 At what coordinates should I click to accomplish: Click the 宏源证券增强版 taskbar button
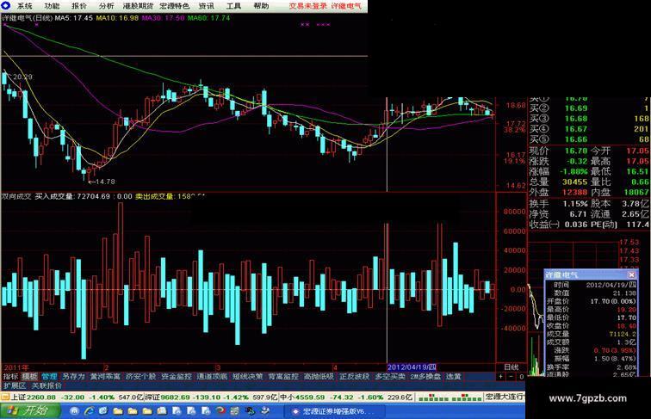334,411
